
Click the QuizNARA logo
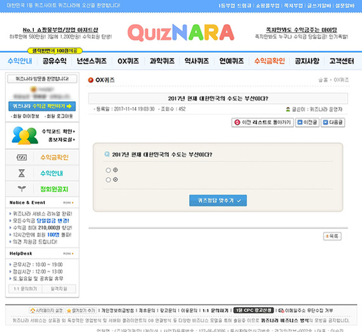[x=181, y=32]
